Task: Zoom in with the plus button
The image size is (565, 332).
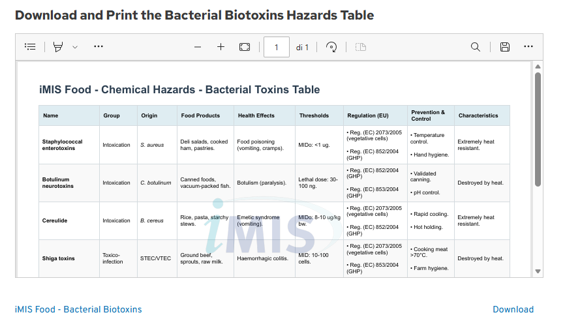Action: (221, 47)
